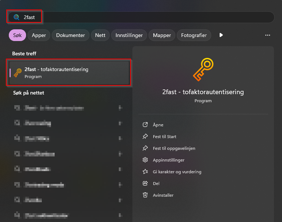Choose Fest til oppgavelinjen
Viewport: 282px width, 222px height.
point(174,148)
